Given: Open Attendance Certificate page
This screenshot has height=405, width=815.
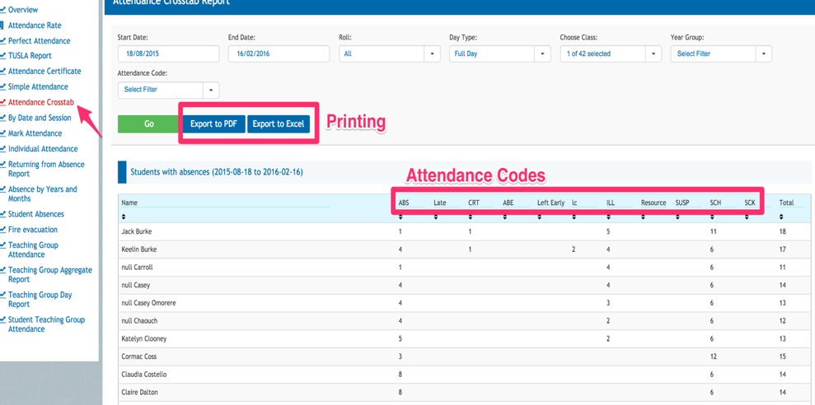Looking at the screenshot, I should pyautogui.click(x=44, y=71).
